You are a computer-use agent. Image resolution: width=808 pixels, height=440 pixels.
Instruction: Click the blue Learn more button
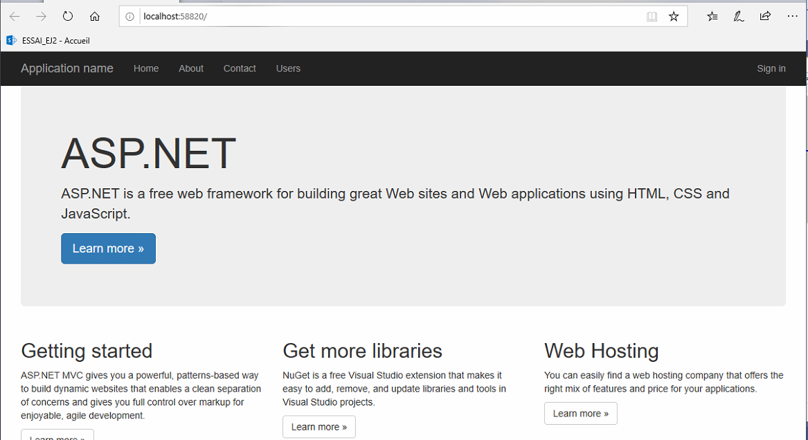click(x=108, y=248)
